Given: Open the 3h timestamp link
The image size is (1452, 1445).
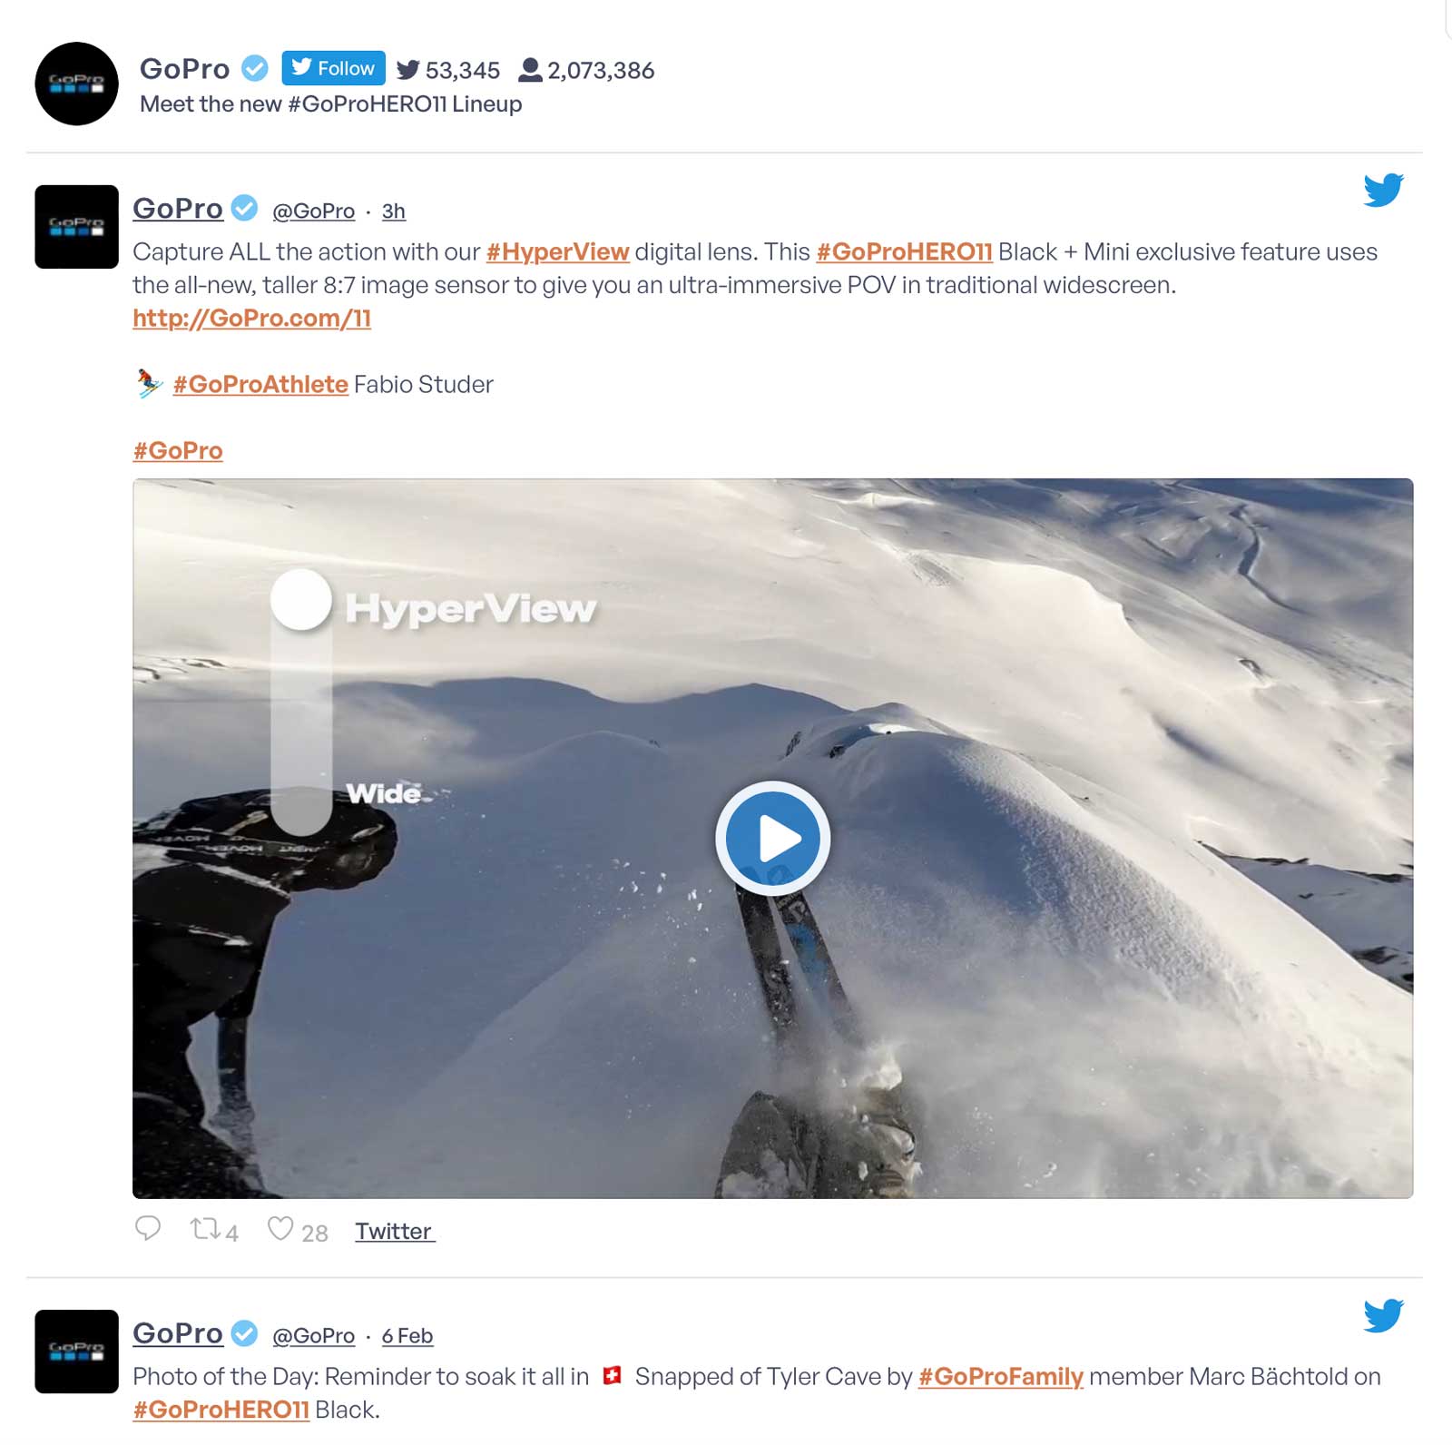Looking at the screenshot, I should click(x=393, y=211).
